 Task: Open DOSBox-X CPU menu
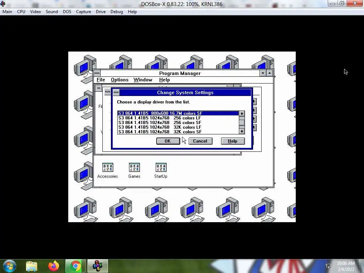pyautogui.click(x=21, y=12)
